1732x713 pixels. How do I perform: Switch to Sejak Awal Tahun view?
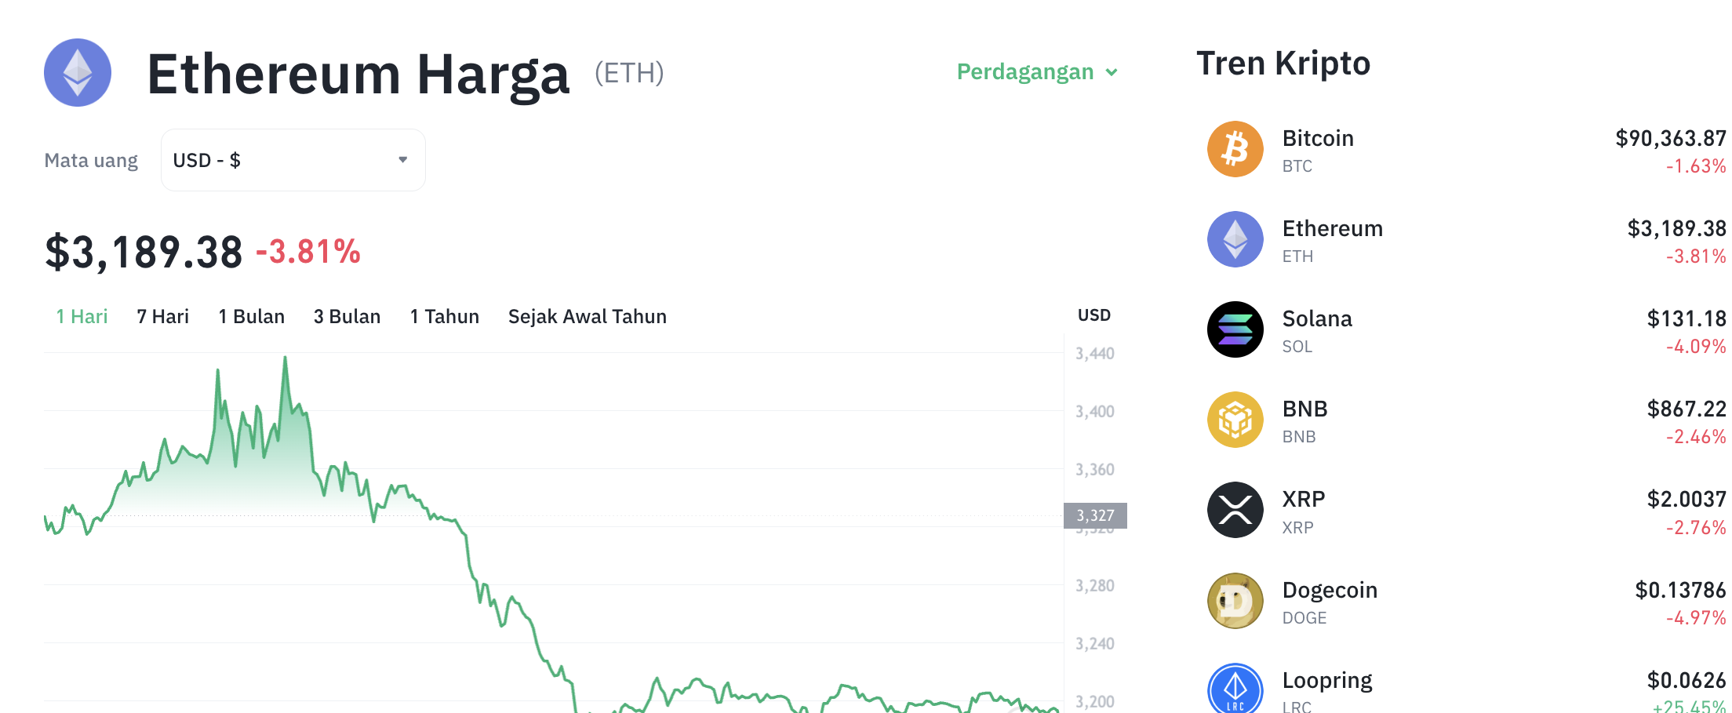tap(587, 316)
